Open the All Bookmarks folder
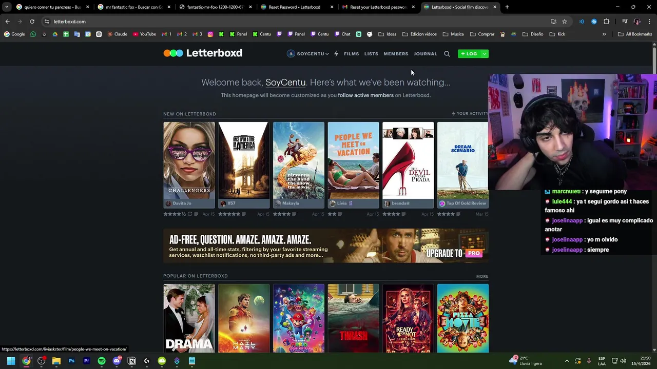This screenshot has height=369, width=657. (635, 34)
